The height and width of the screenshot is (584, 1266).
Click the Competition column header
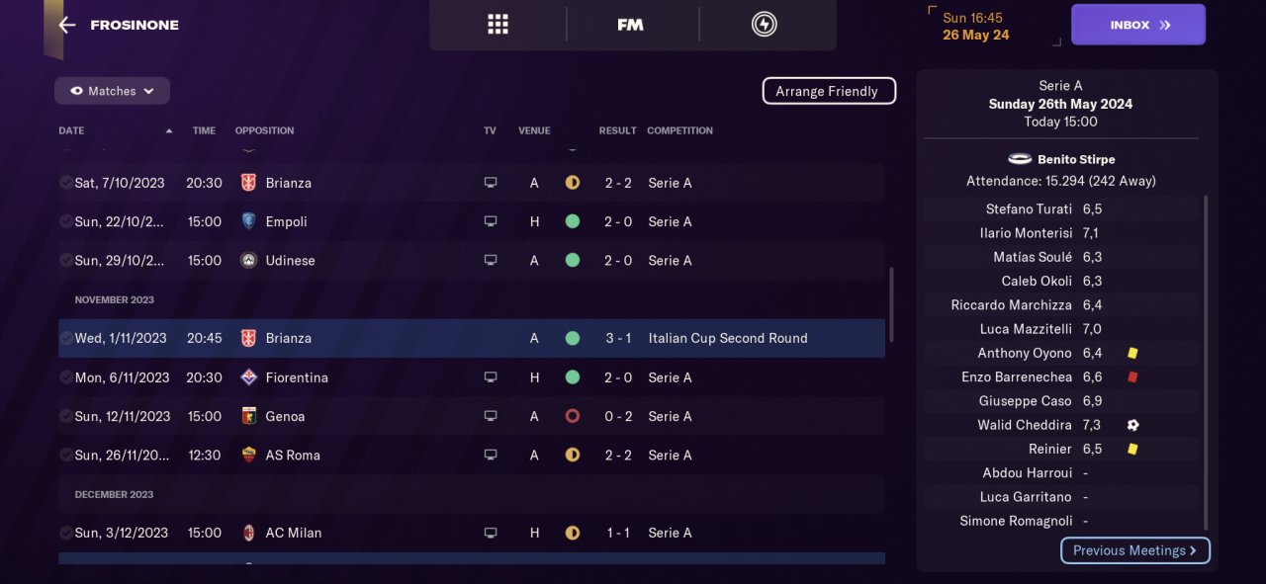[679, 130]
